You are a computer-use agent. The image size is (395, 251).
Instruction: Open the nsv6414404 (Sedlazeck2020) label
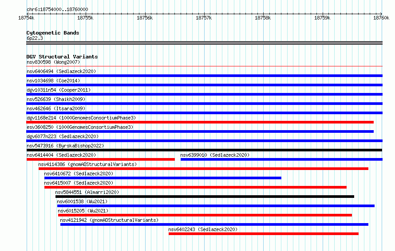[x=61, y=155]
